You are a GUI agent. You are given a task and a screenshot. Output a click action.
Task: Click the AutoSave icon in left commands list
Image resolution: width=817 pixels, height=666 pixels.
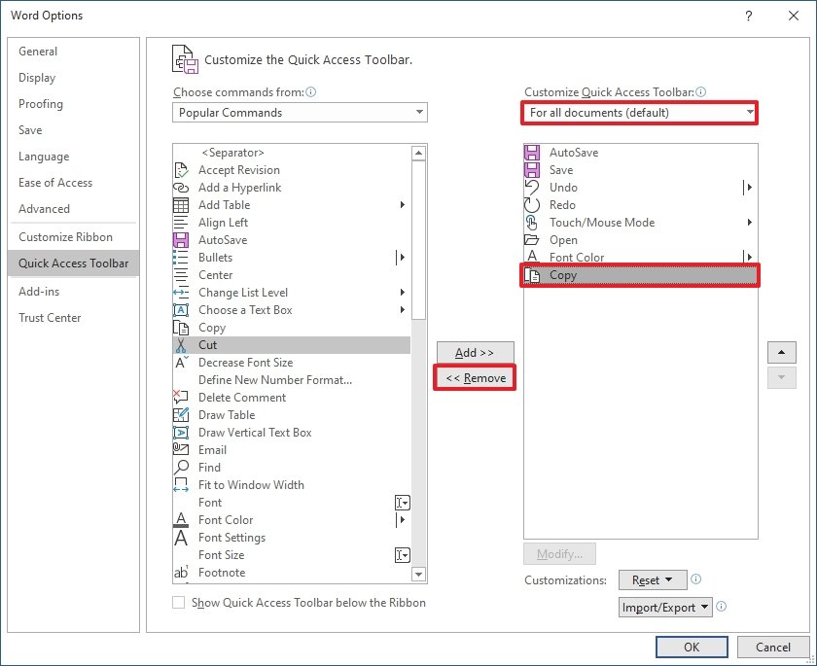coord(181,240)
